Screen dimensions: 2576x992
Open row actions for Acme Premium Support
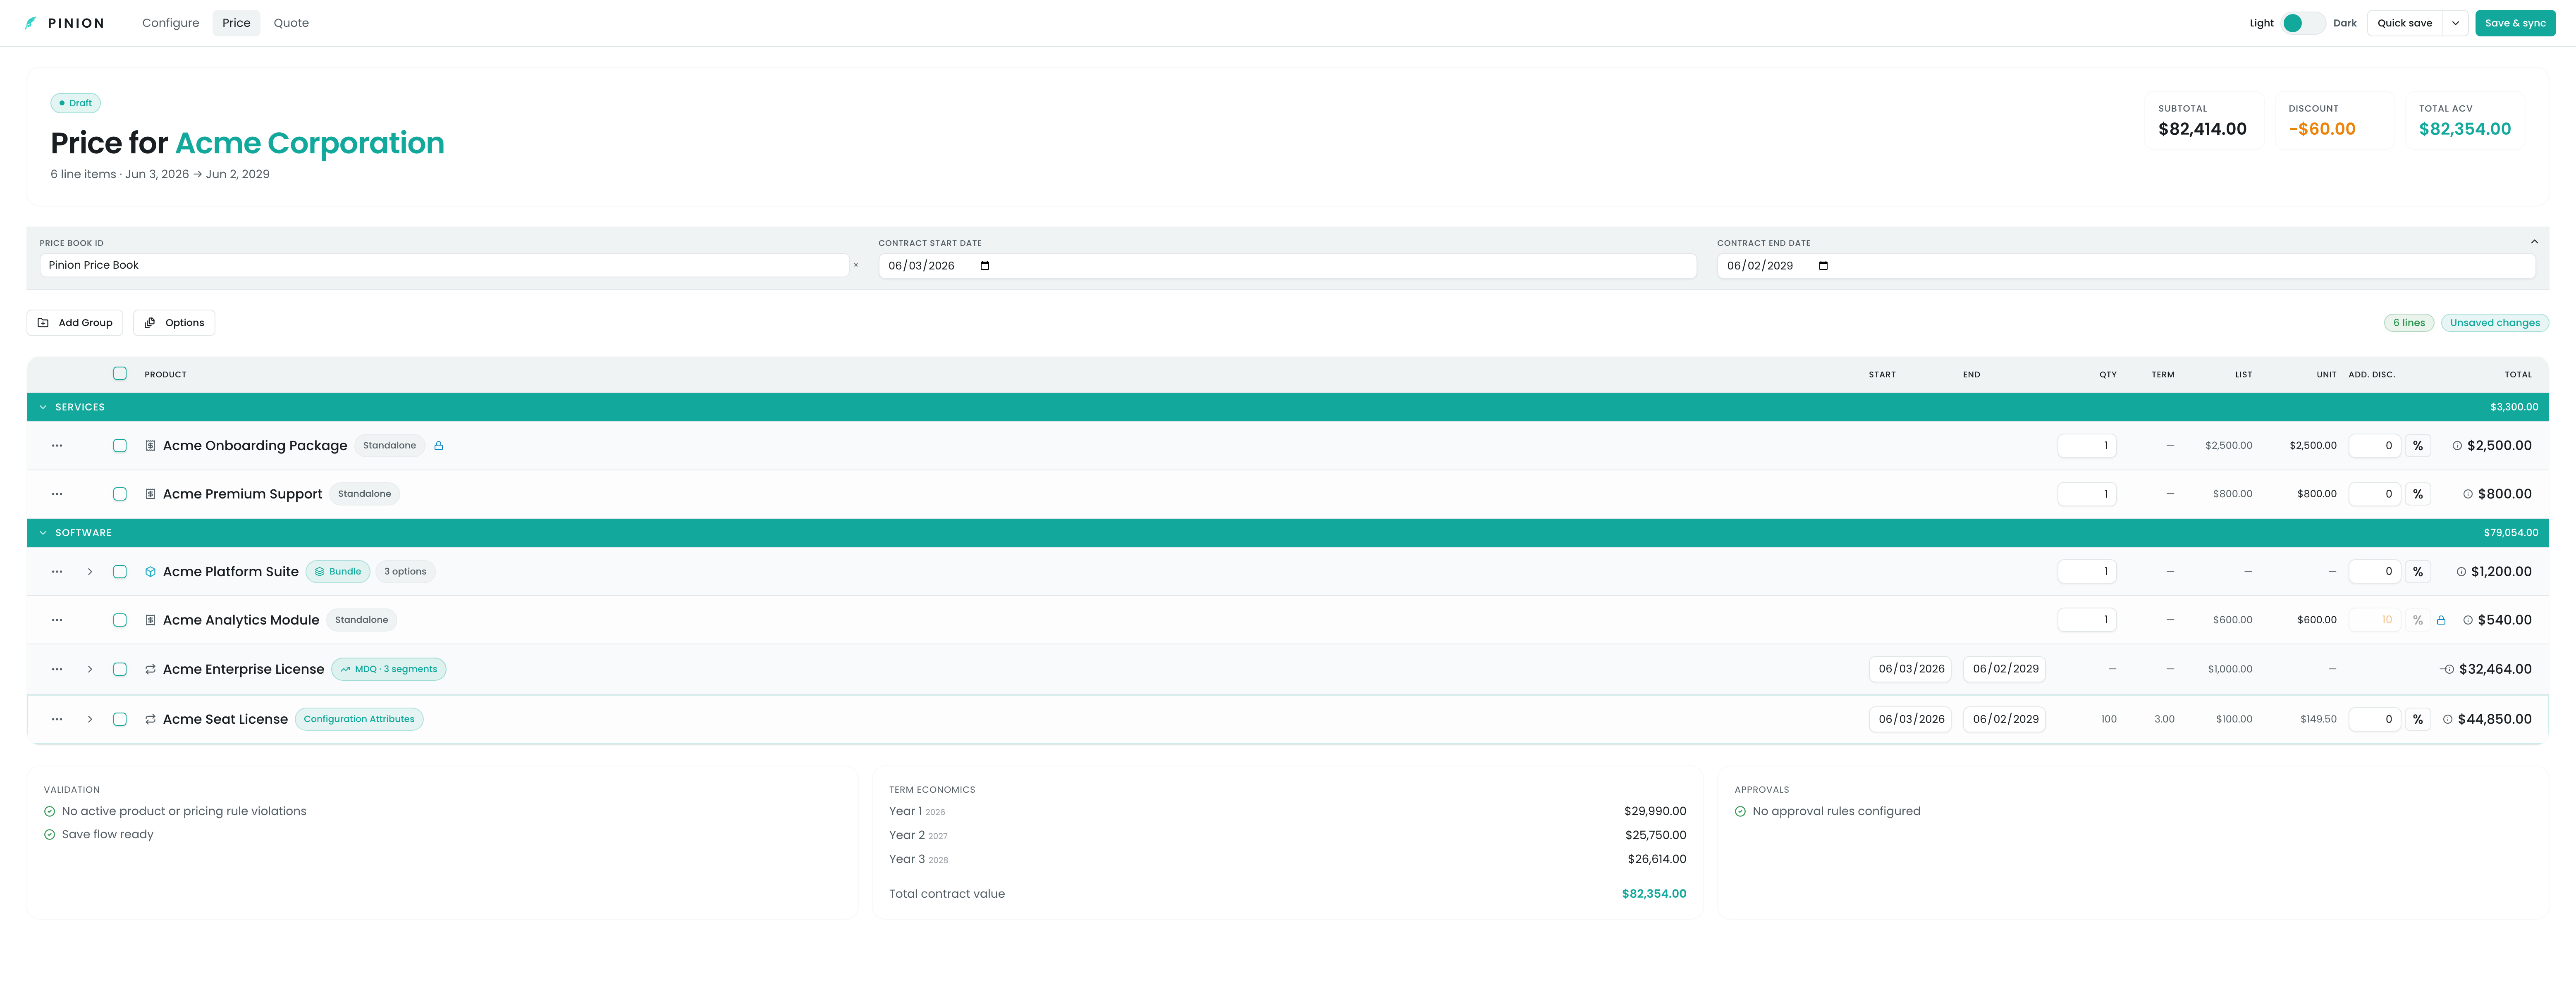tap(57, 494)
